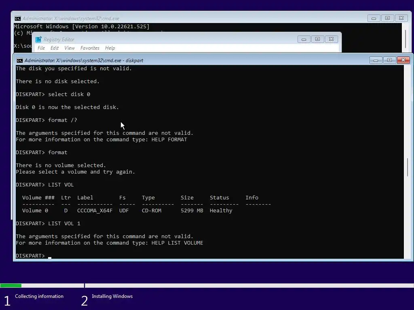Screen dimensions: 414x310
Task: Click the 'HELP LIST VOLUME' hint text
Action: click(177, 243)
